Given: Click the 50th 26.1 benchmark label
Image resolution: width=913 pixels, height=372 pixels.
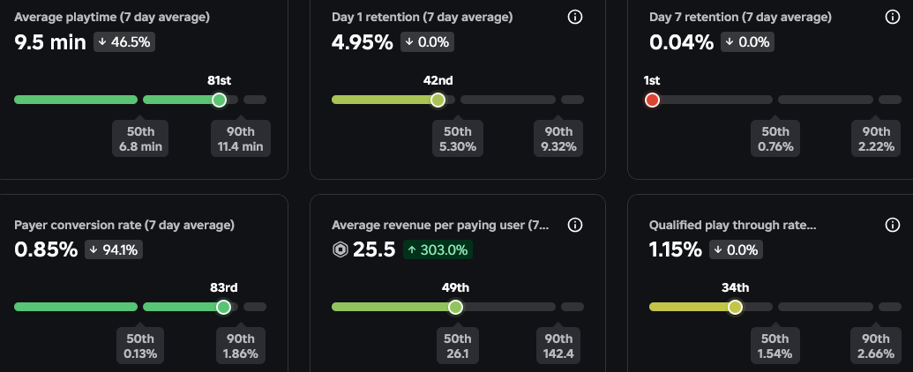Looking at the screenshot, I should point(456,346).
